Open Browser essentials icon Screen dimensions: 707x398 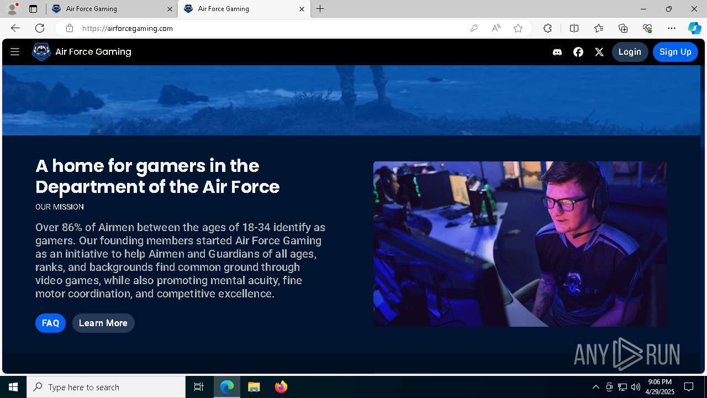pos(647,28)
